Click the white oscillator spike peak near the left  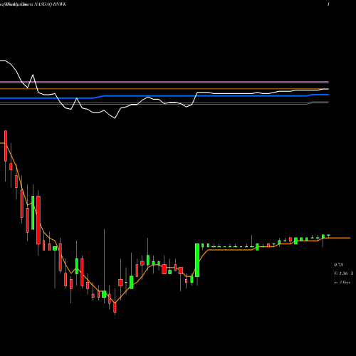33,75
